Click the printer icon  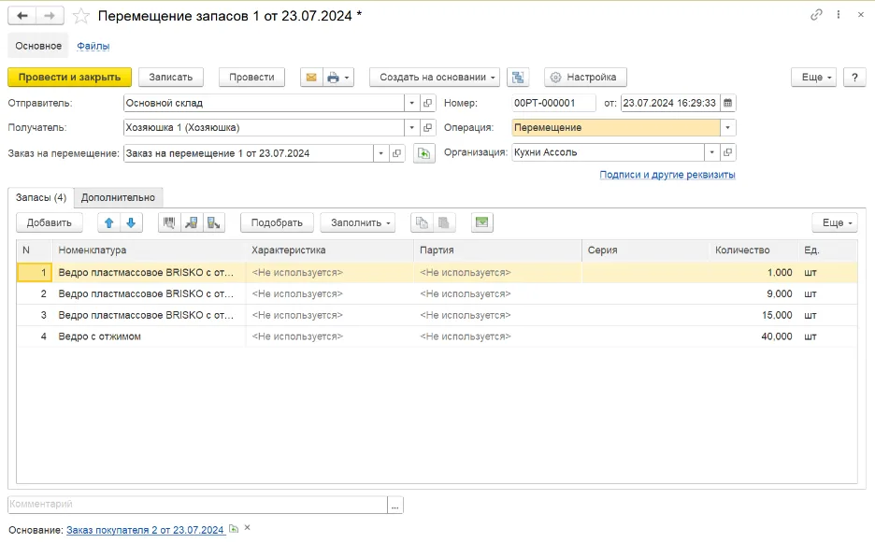tap(333, 78)
